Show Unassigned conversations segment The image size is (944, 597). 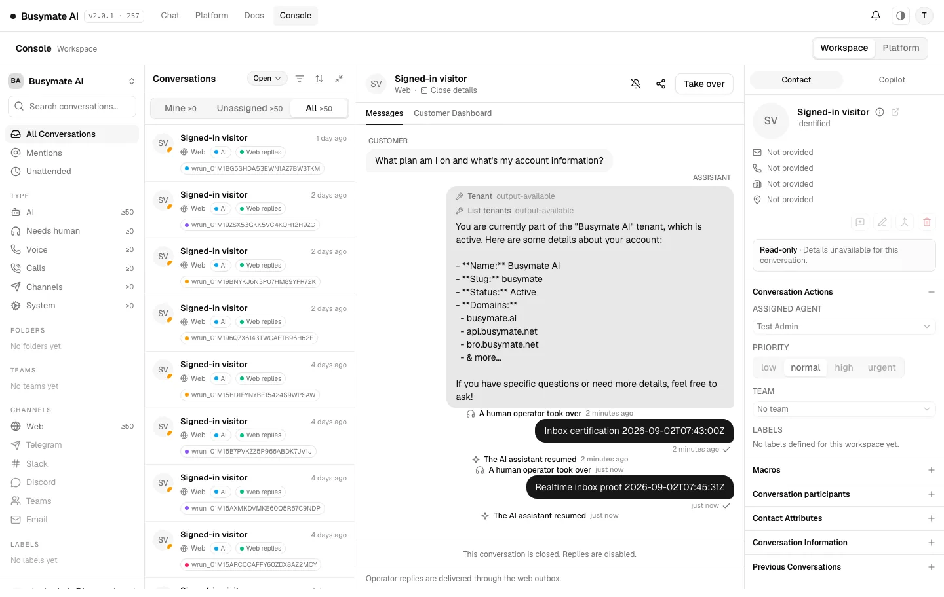[250, 109]
